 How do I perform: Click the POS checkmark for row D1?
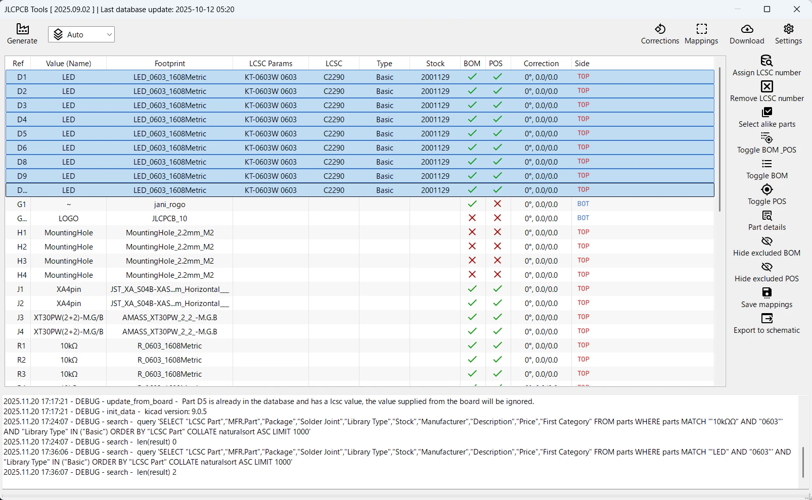coord(498,77)
